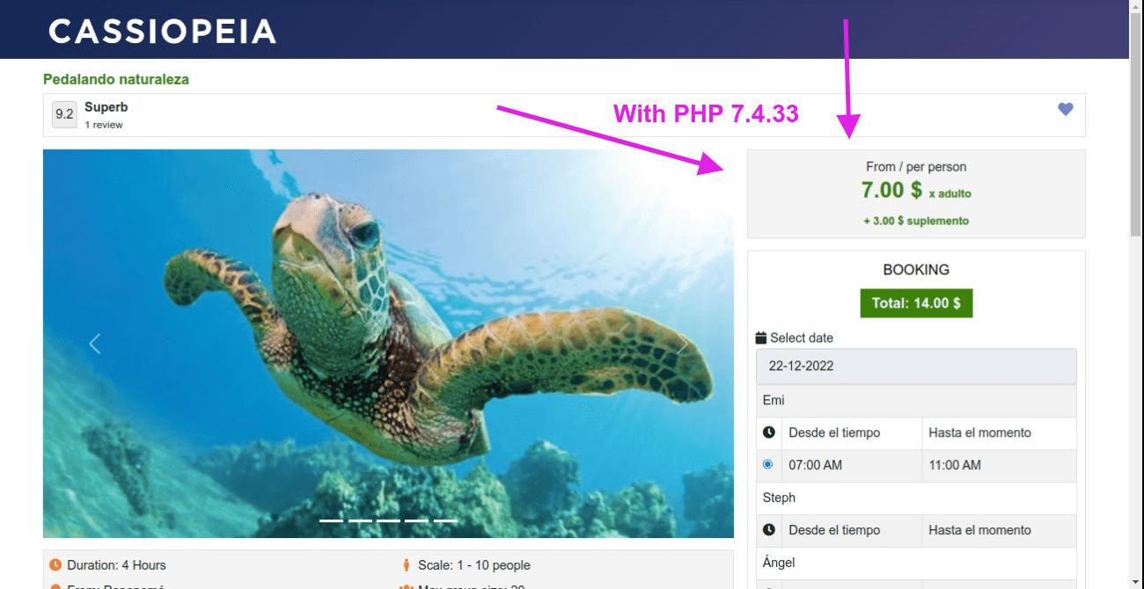The image size is (1144, 589).
Task: Click the orange Duration clock icon
Action: 55,565
